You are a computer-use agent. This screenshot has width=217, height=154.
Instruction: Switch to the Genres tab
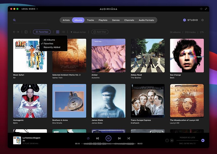[116, 20]
